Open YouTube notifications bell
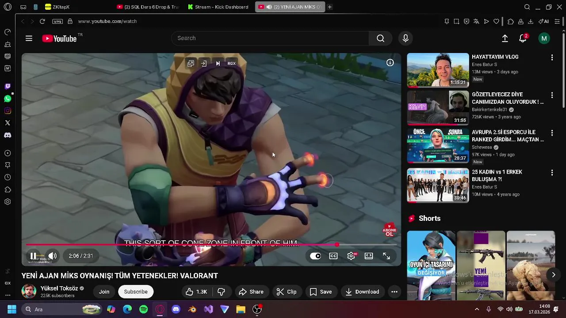566x318 pixels. click(523, 38)
